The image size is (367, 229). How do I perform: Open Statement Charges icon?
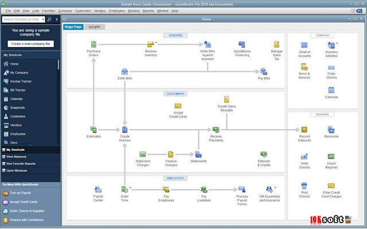pos(143,154)
